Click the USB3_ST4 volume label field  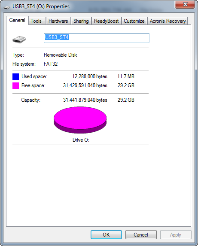(x=97, y=38)
